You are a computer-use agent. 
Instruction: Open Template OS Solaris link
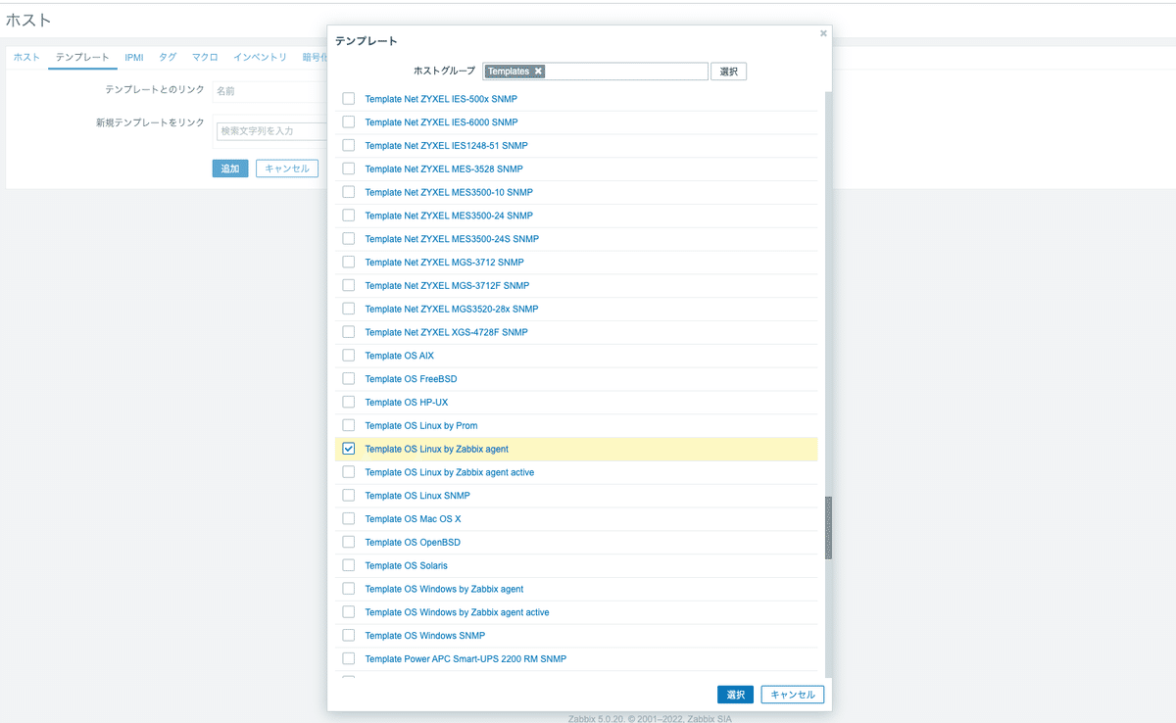408,566
